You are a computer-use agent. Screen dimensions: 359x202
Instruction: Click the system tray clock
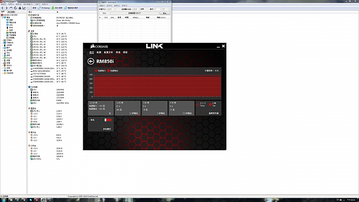click(x=351, y=200)
